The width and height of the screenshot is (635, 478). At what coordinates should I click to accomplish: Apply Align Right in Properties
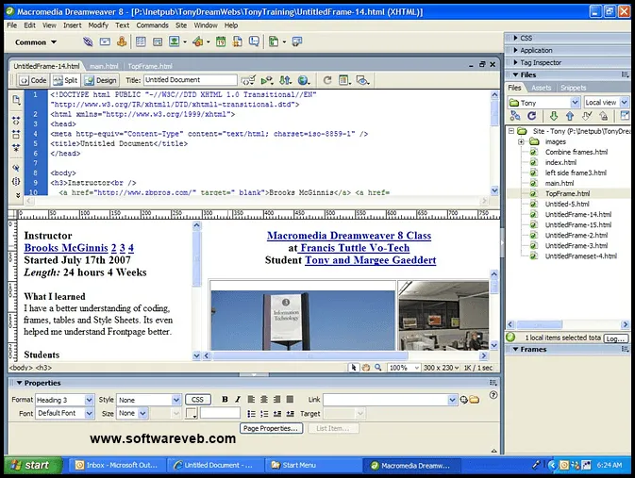pyautogui.click(x=277, y=400)
